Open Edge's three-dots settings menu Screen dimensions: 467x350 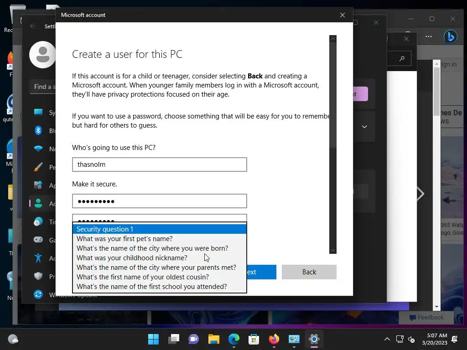click(429, 36)
